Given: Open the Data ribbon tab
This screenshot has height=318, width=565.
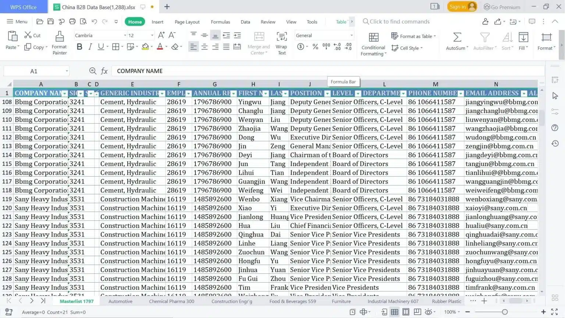Looking at the screenshot, I should point(245,22).
